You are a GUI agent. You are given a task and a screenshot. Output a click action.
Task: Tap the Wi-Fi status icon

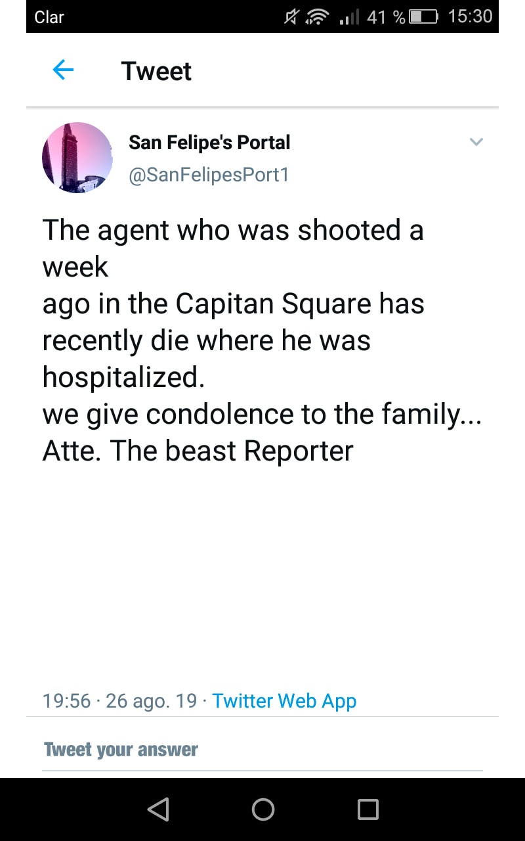tap(317, 17)
